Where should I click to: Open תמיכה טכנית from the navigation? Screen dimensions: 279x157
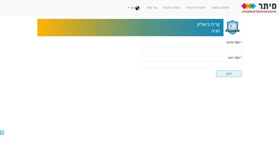[x=172, y=8]
